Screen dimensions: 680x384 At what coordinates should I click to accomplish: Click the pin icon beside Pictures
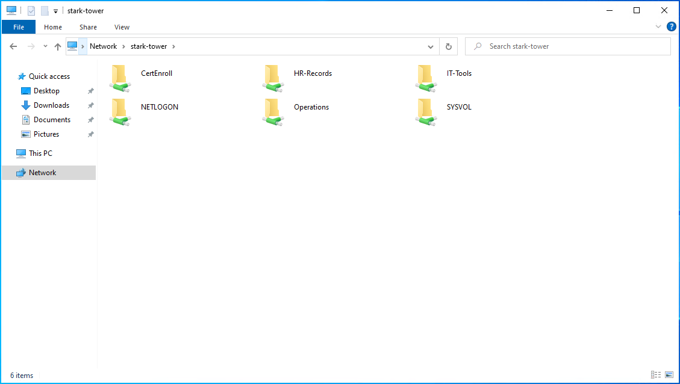point(90,134)
